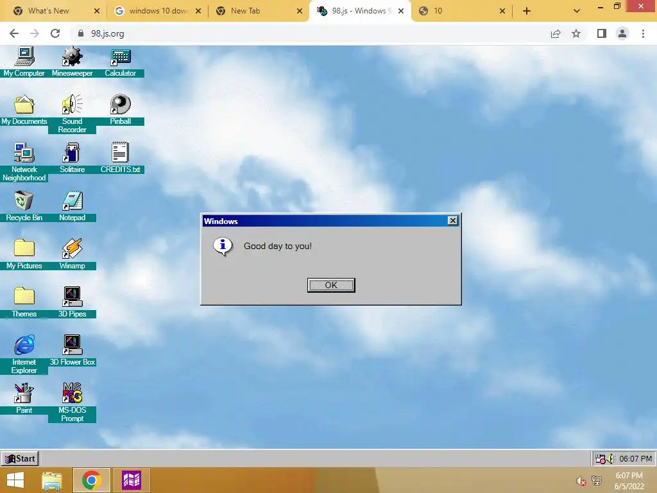657x493 pixels.
Task: Open the Chrome three-dot menu
Action: coord(643,33)
